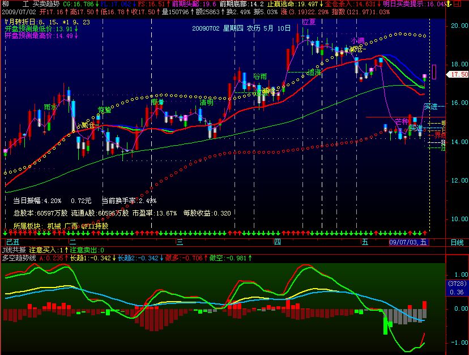469x355 pixels.
Task: Click the 12.00 price axis label
Action: [x=459, y=181]
